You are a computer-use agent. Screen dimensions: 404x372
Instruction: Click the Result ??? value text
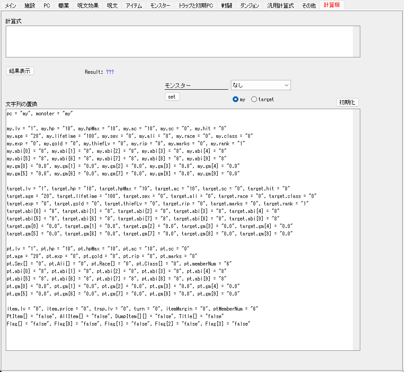coord(110,72)
